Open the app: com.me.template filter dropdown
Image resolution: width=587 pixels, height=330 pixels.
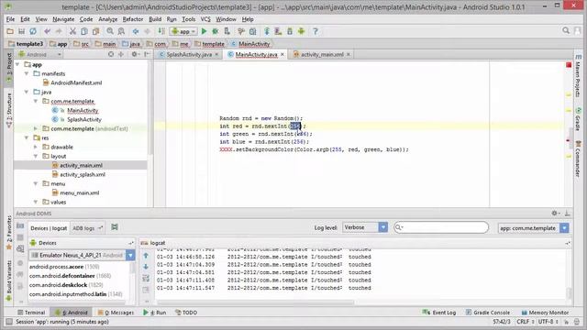pyautogui.click(x=534, y=228)
